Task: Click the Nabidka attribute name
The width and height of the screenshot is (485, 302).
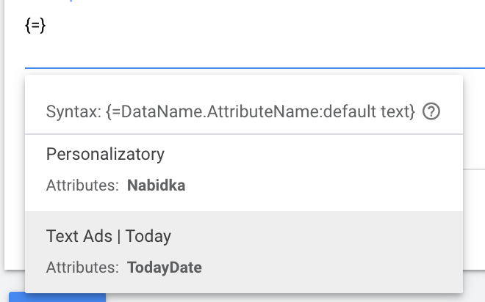Action: [156, 186]
